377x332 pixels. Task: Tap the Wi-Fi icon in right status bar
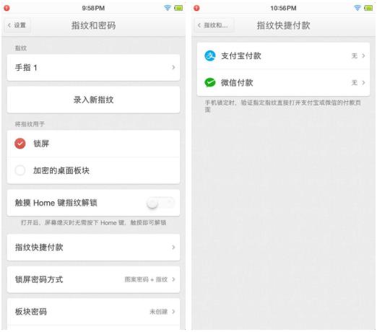point(357,8)
